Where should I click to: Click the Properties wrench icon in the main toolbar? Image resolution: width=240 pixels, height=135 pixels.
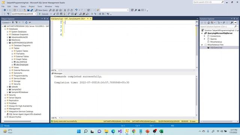(x=136, y=10)
